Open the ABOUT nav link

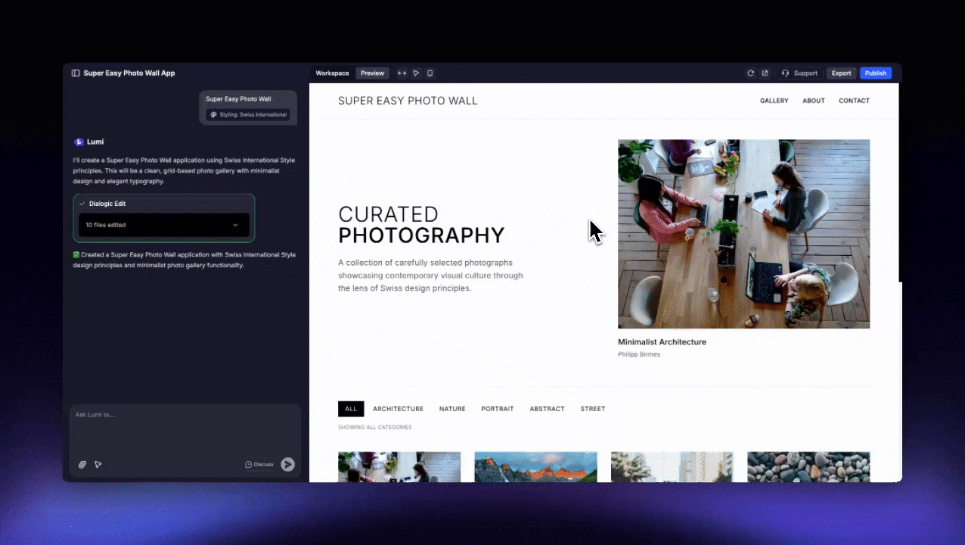[814, 101]
